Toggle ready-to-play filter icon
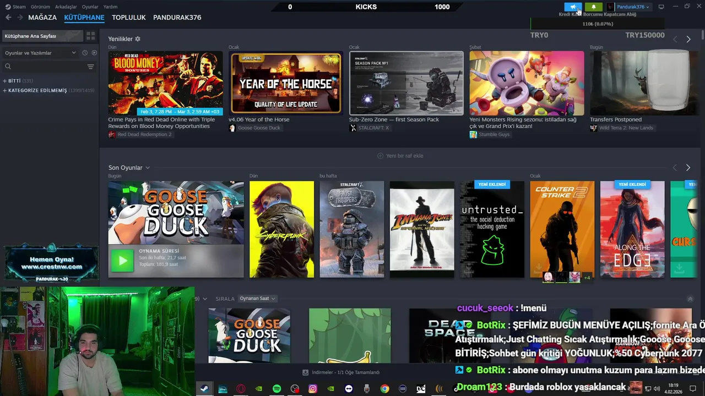Screen dimensions: 705x396 click(x=94, y=53)
